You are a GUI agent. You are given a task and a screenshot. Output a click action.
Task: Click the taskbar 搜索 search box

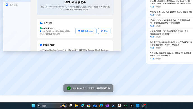(x=52, y=106)
